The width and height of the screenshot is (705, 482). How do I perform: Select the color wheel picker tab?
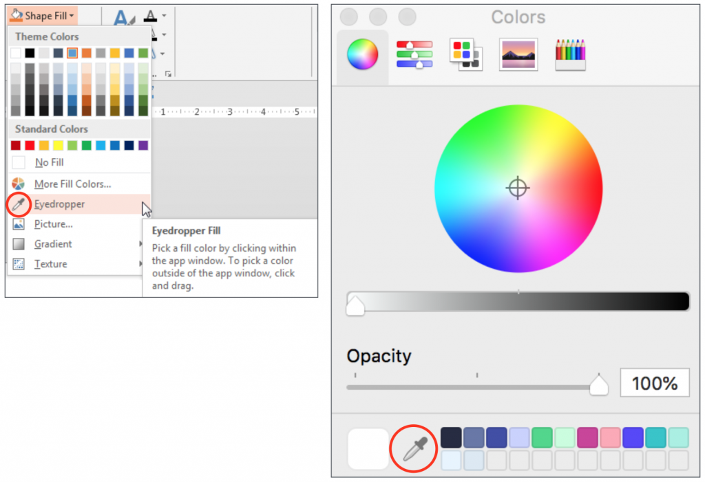coord(362,54)
